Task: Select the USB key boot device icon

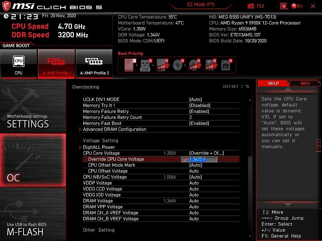Action: point(146,65)
